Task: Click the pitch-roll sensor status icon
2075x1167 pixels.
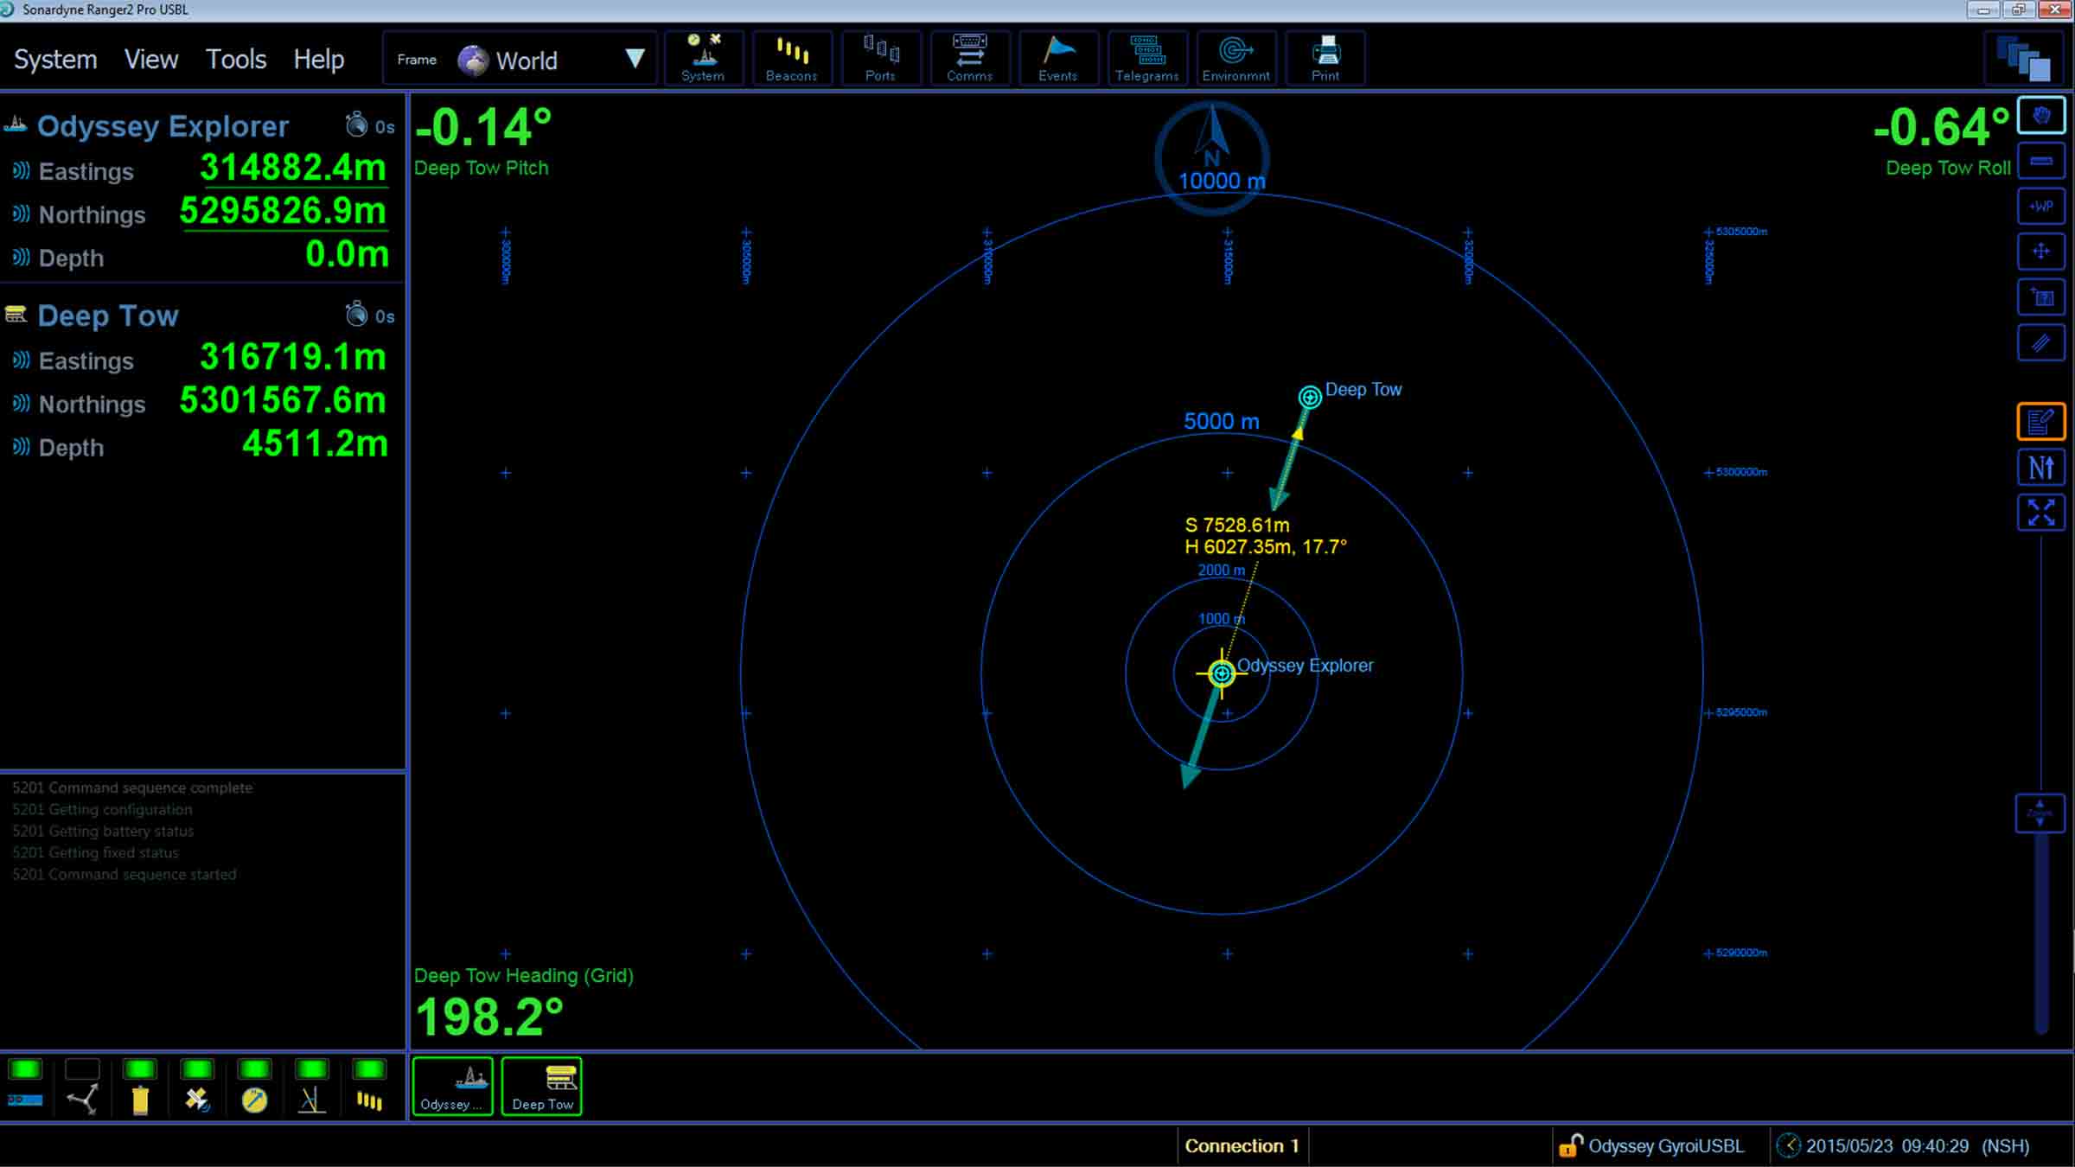Action: [312, 1100]
